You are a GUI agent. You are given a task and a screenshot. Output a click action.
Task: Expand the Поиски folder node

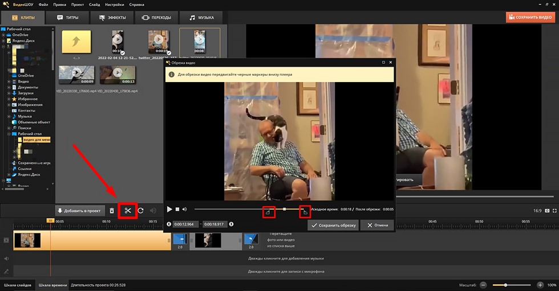point(9,128)
